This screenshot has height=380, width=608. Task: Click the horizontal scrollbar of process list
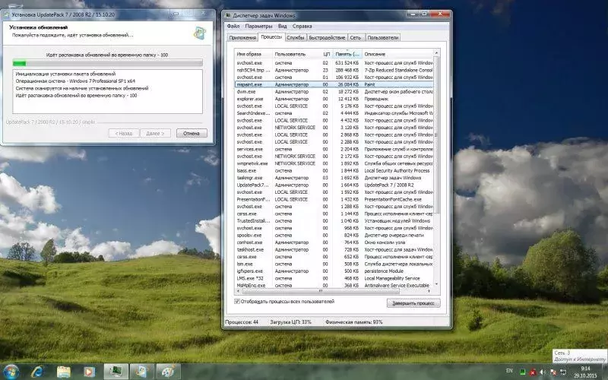(320, 291)
